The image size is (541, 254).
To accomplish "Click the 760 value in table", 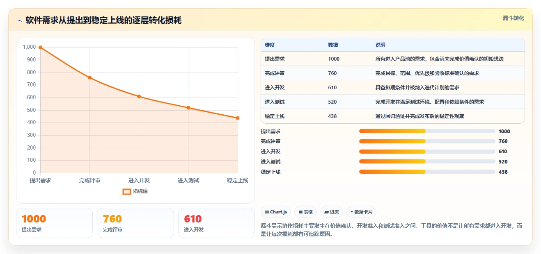I will click(x=332, y=73).
